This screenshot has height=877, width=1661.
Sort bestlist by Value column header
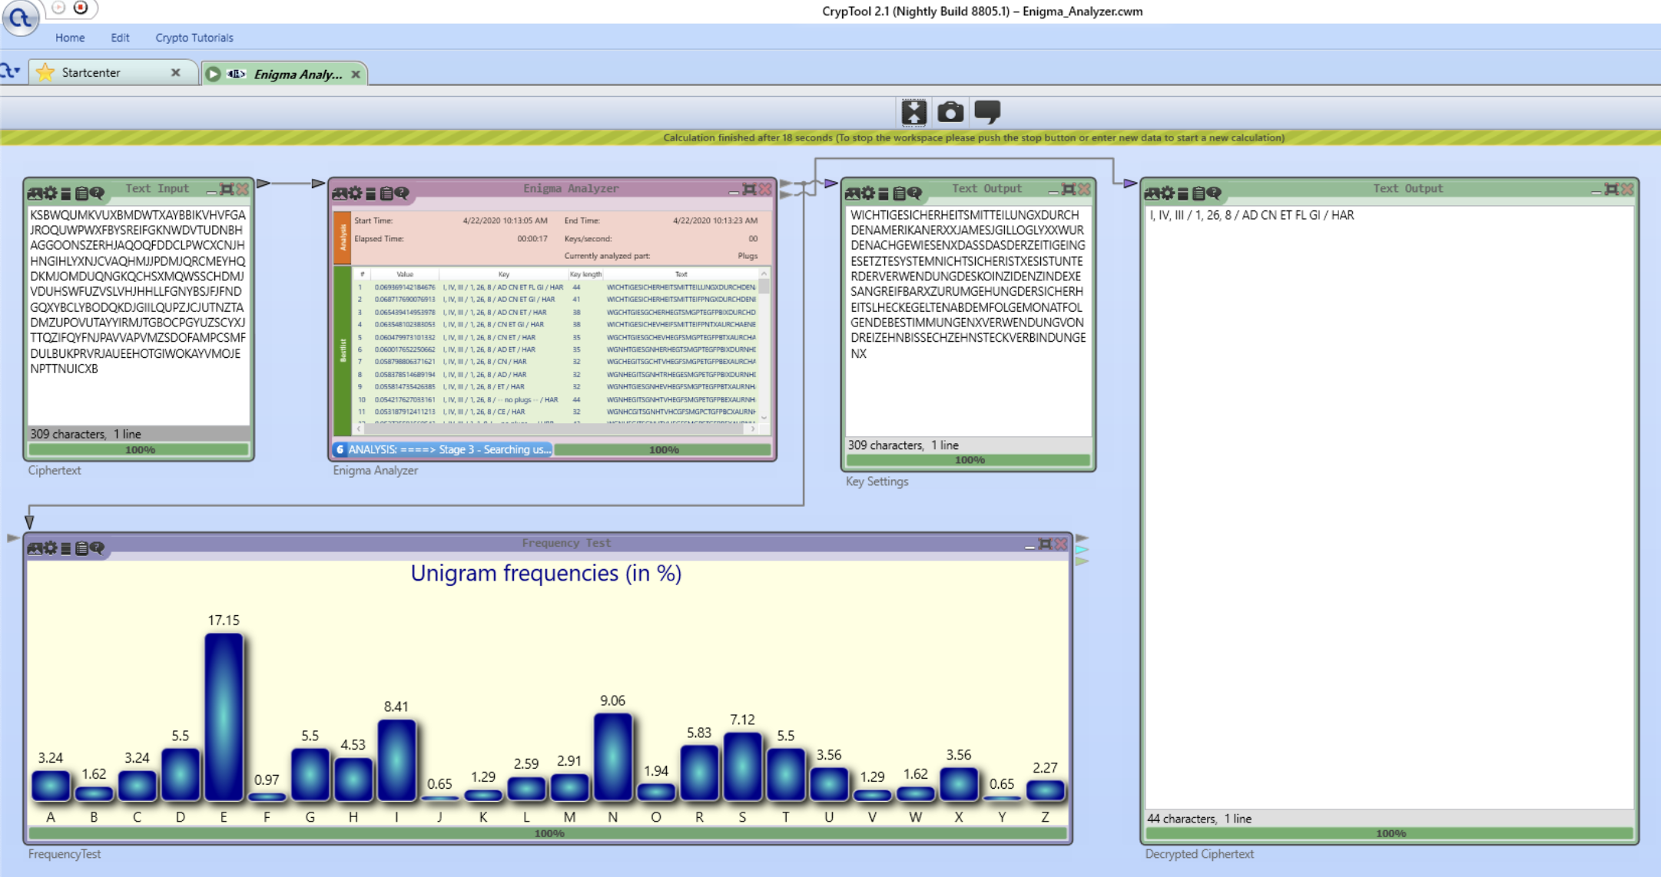click(x=405, y=274)
